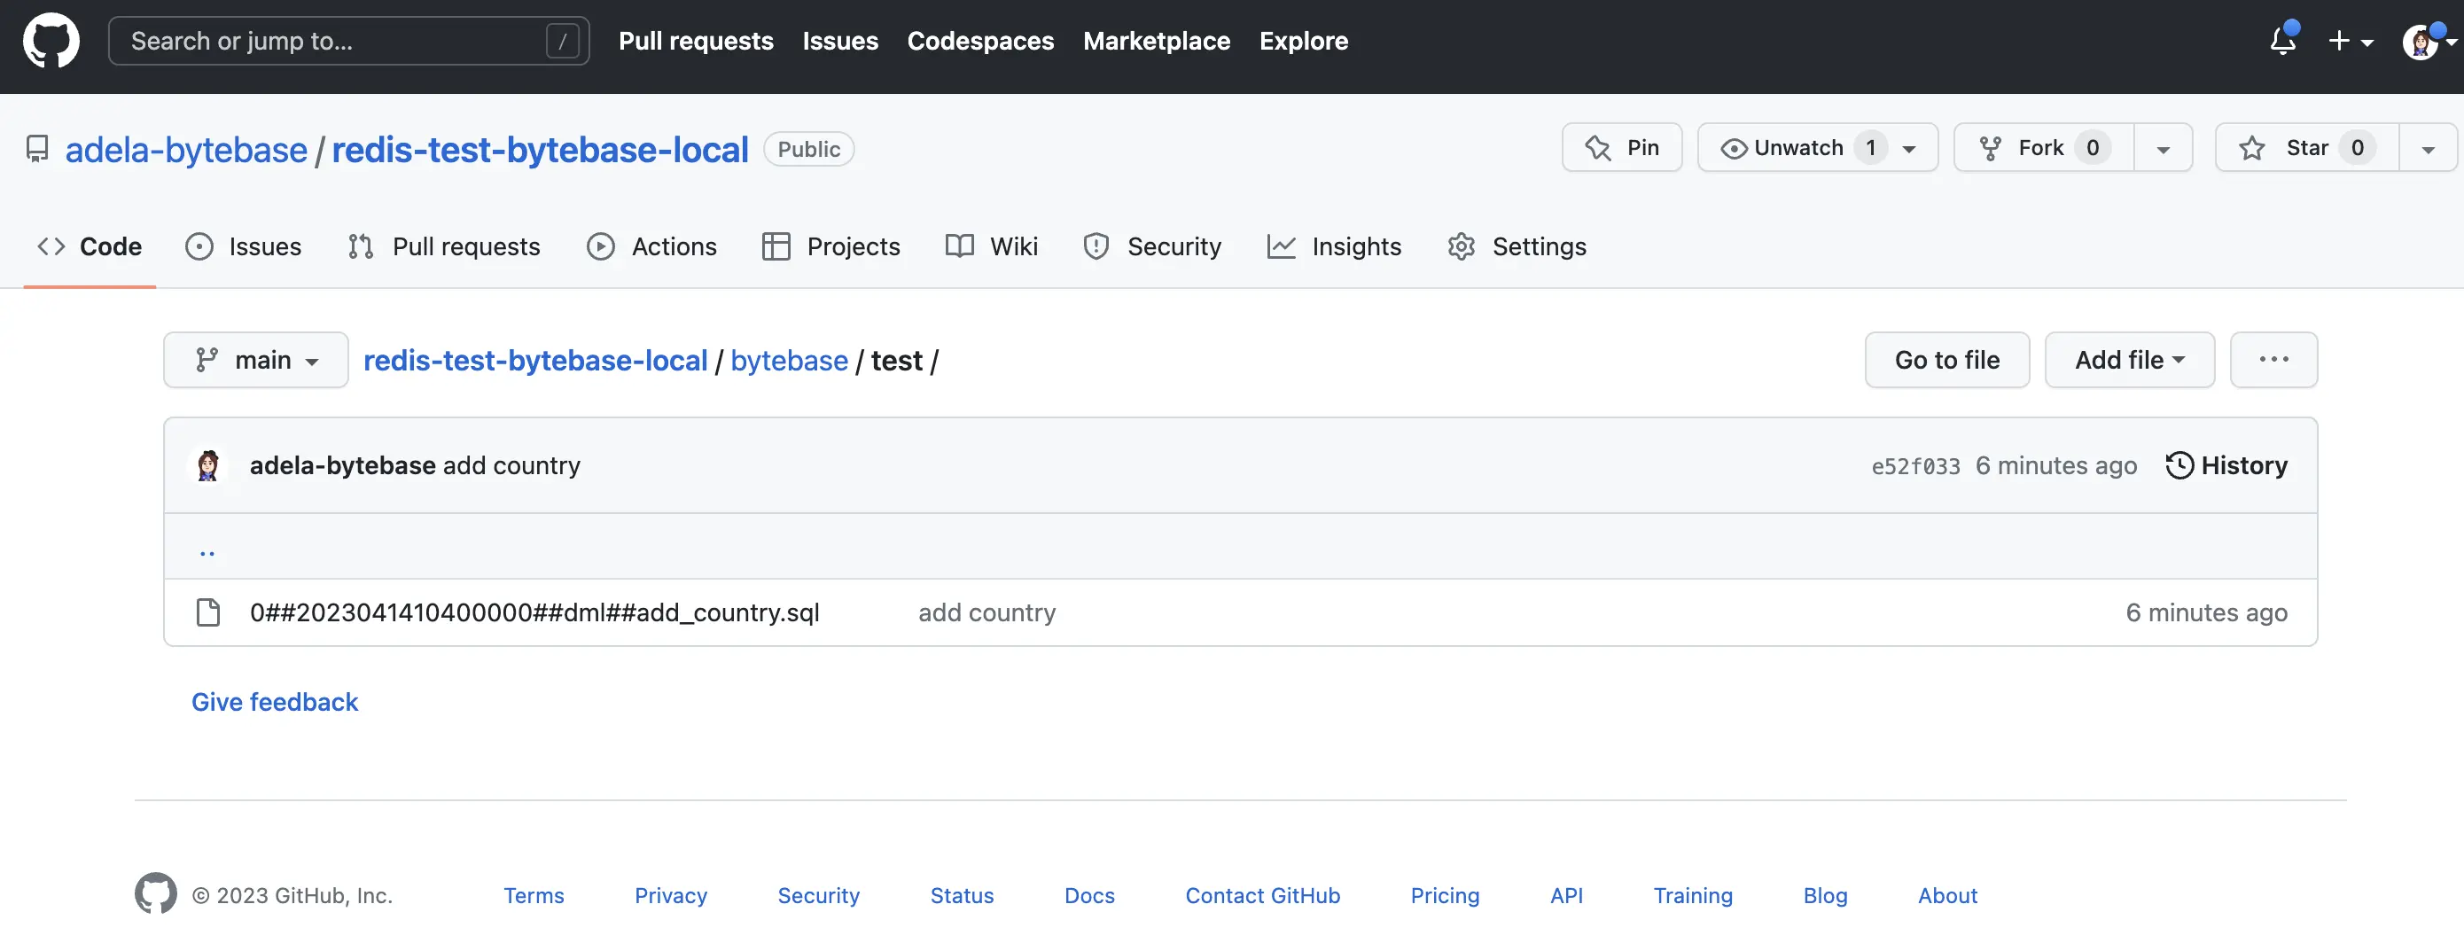Open the plus create-new menu

pos(2351,41)
